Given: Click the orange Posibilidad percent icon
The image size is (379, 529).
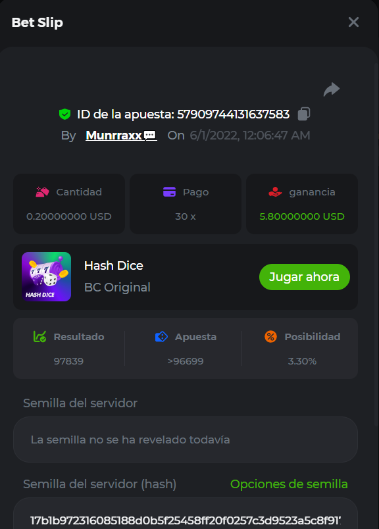Looking at the screenshot, I should pyautogui.click(x=270, y=336).
